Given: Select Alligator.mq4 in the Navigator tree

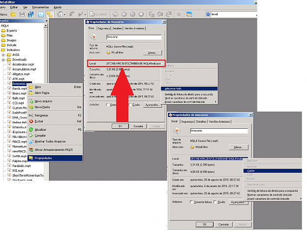Looking at the screenshot, I should [21, 74].
